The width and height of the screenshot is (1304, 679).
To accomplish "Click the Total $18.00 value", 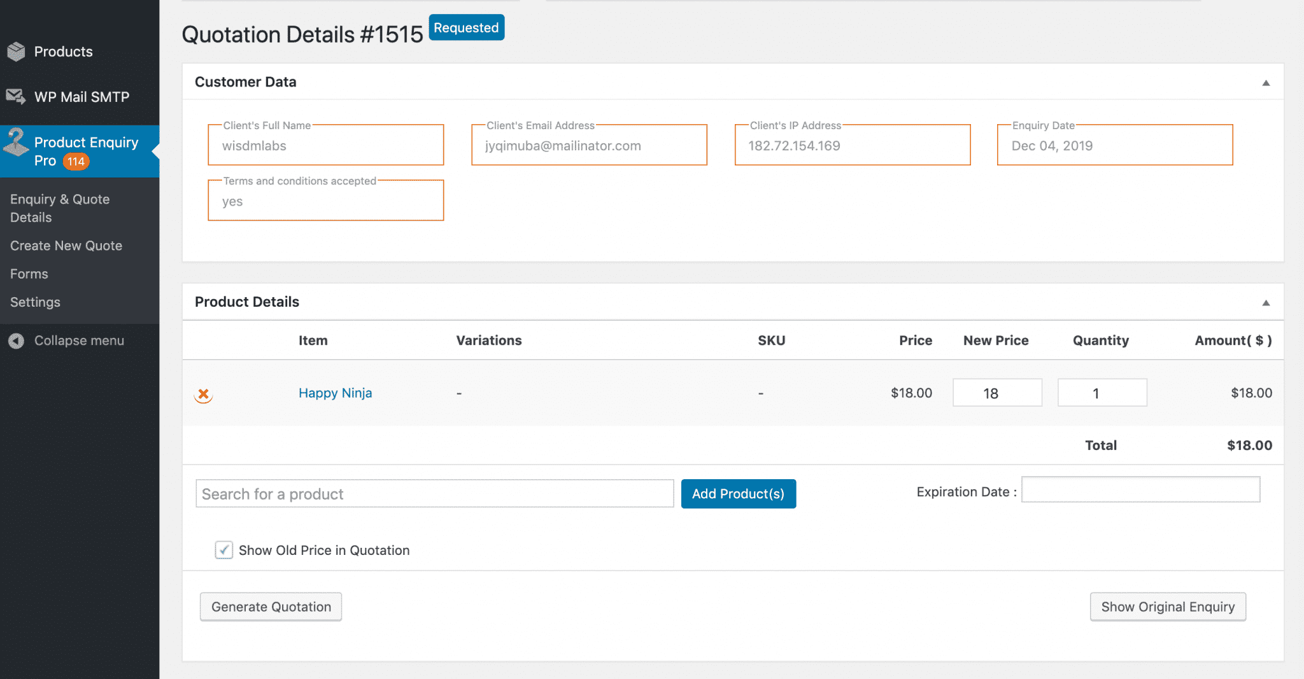I will pos(1250,445).
